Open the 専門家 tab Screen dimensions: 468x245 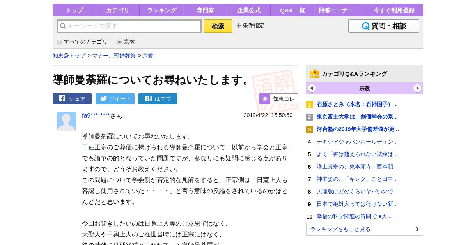click(x=205, y=10)
